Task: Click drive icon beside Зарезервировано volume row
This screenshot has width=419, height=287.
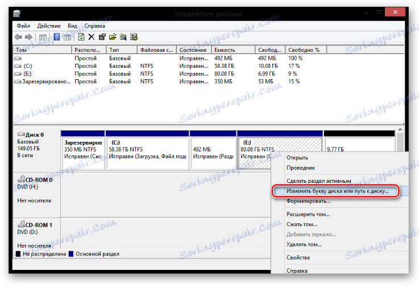Action: (x=18, y=81)
